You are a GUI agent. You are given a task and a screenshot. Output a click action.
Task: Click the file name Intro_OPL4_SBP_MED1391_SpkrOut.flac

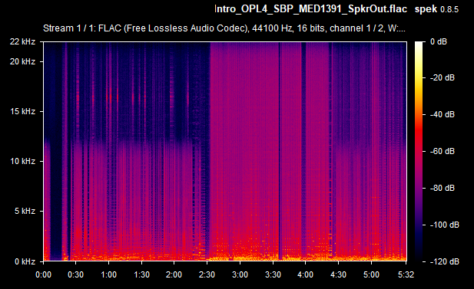tap(311, 9)
